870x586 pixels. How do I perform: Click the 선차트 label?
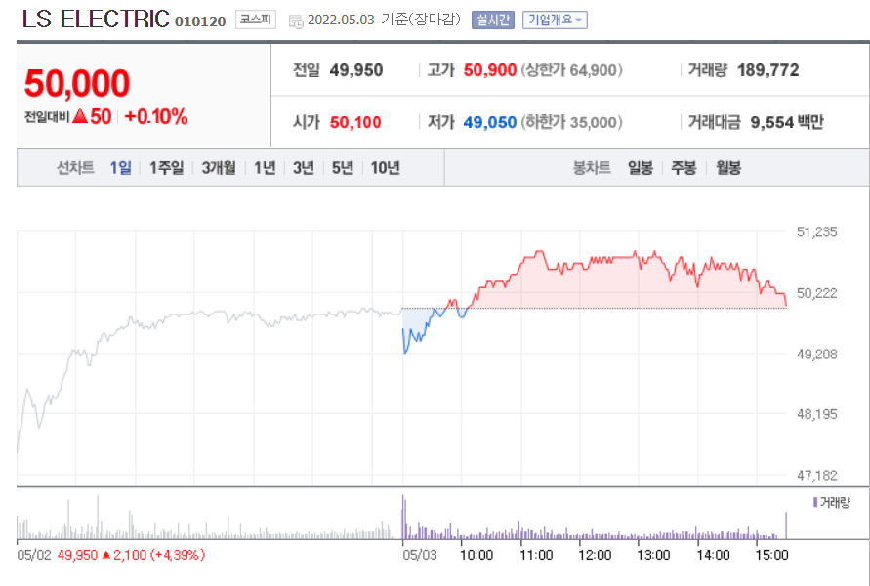pyautogui.click(x=75, y=168)
